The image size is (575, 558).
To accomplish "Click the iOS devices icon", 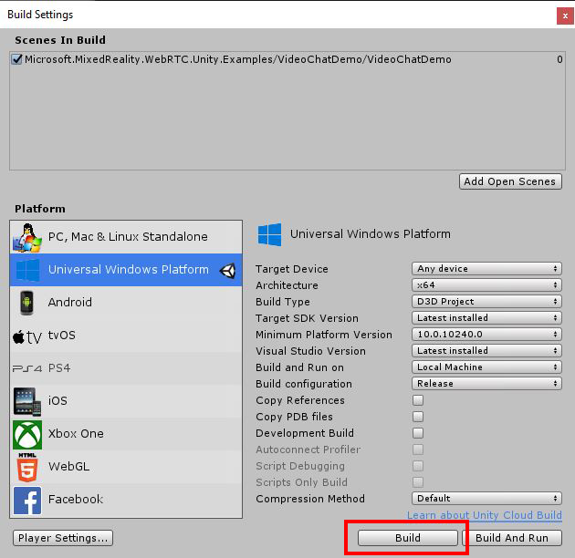I will point(27,401).
